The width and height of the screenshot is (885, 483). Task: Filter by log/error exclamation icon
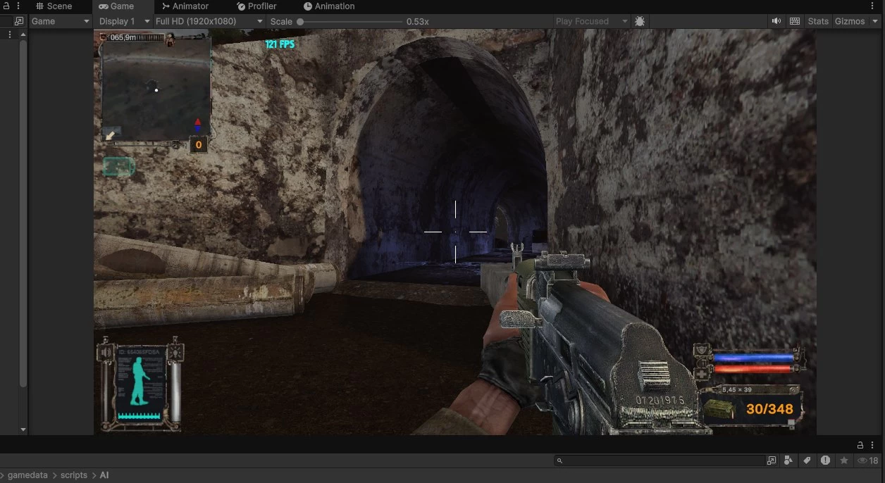825,460
